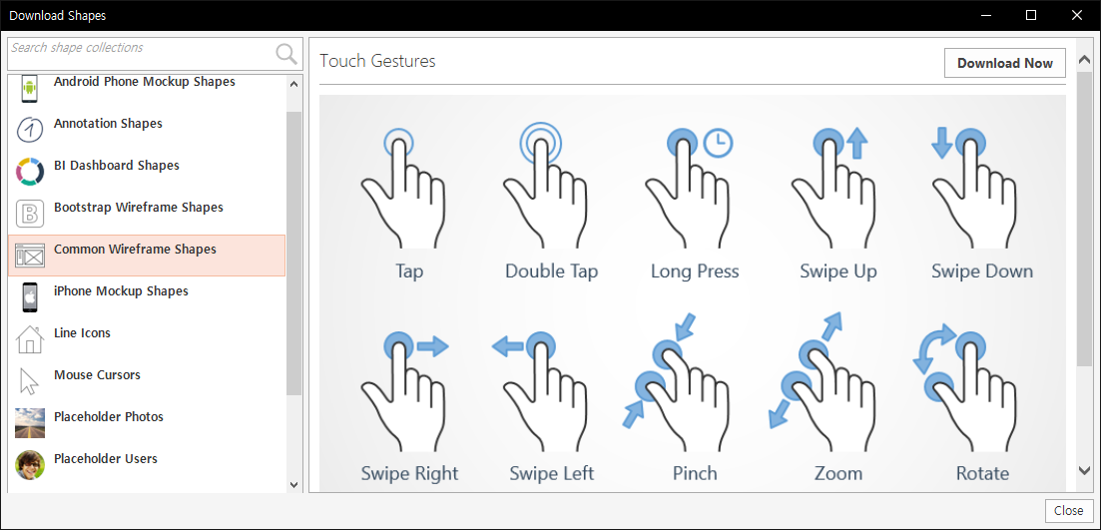Click the Swipe Right label text
This screenshot has height=530, width=1101.
click(409, 473)
